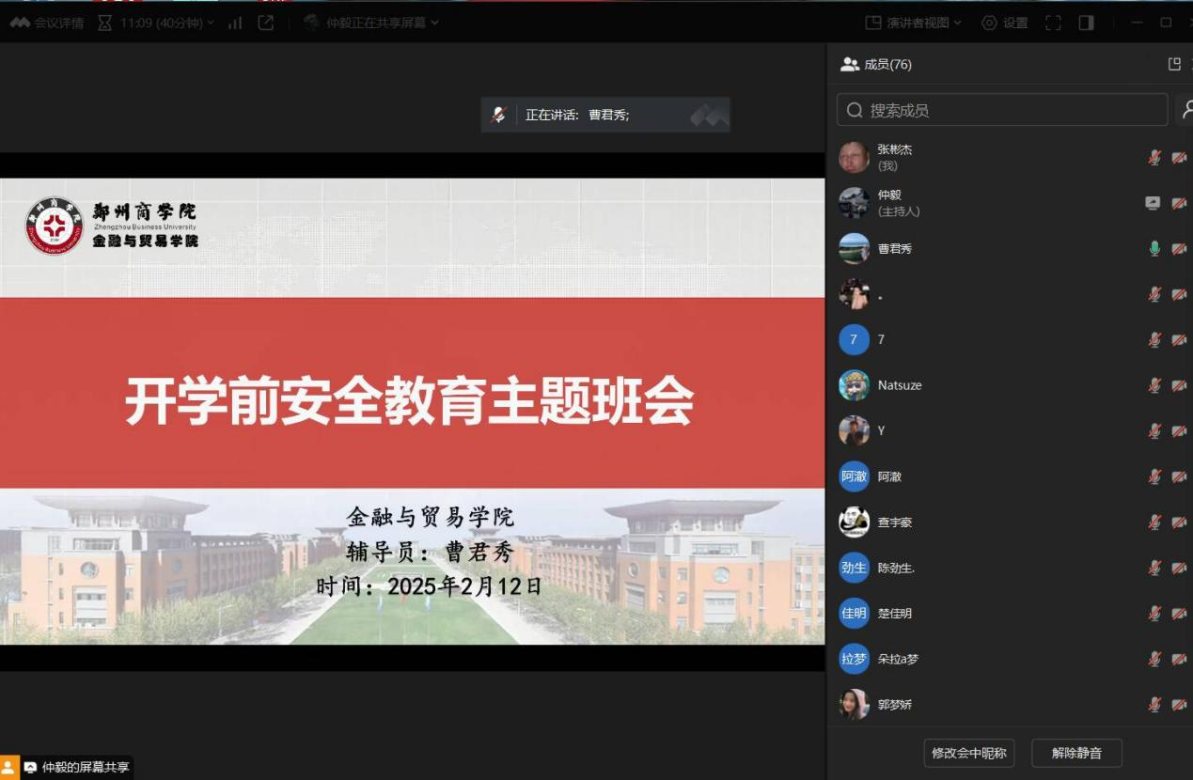Open 会议详情 meeting details
Viewport: 1193px width, 780px height.
[x=47, y=23]
